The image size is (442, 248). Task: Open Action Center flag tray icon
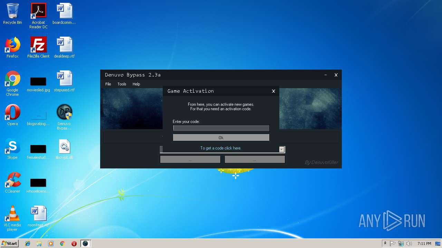393,244
